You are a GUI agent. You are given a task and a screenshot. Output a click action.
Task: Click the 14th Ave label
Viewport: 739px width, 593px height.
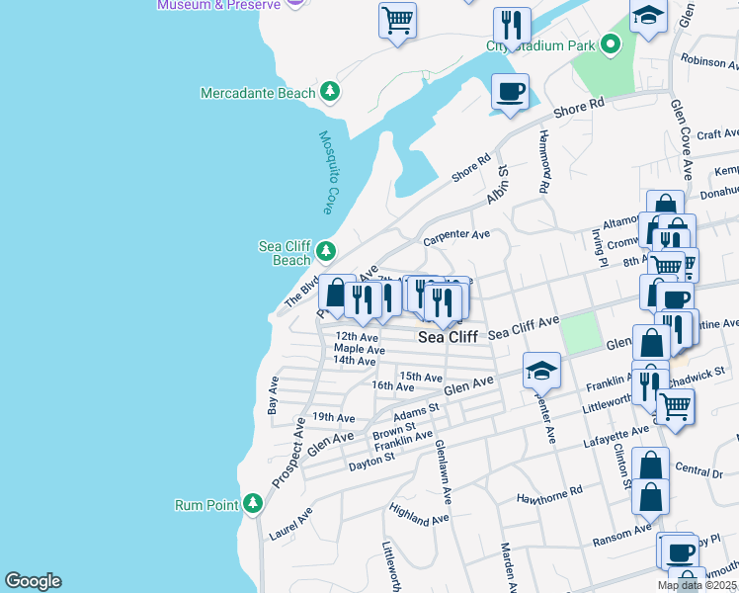click(355, 361)
